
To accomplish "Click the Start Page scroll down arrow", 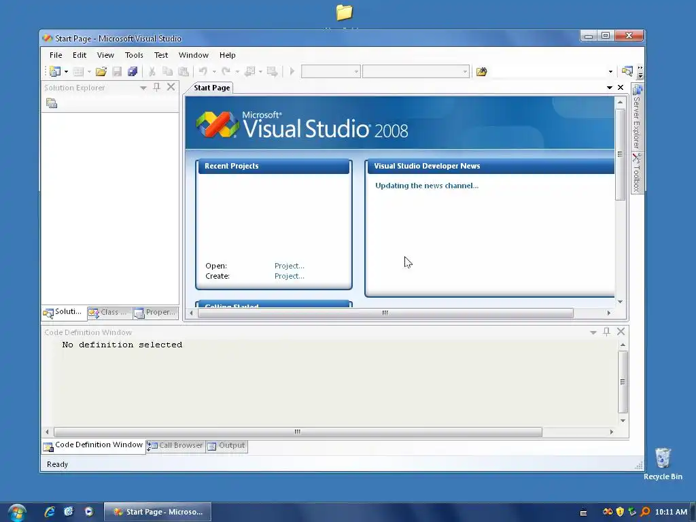I will click(620, 302).
